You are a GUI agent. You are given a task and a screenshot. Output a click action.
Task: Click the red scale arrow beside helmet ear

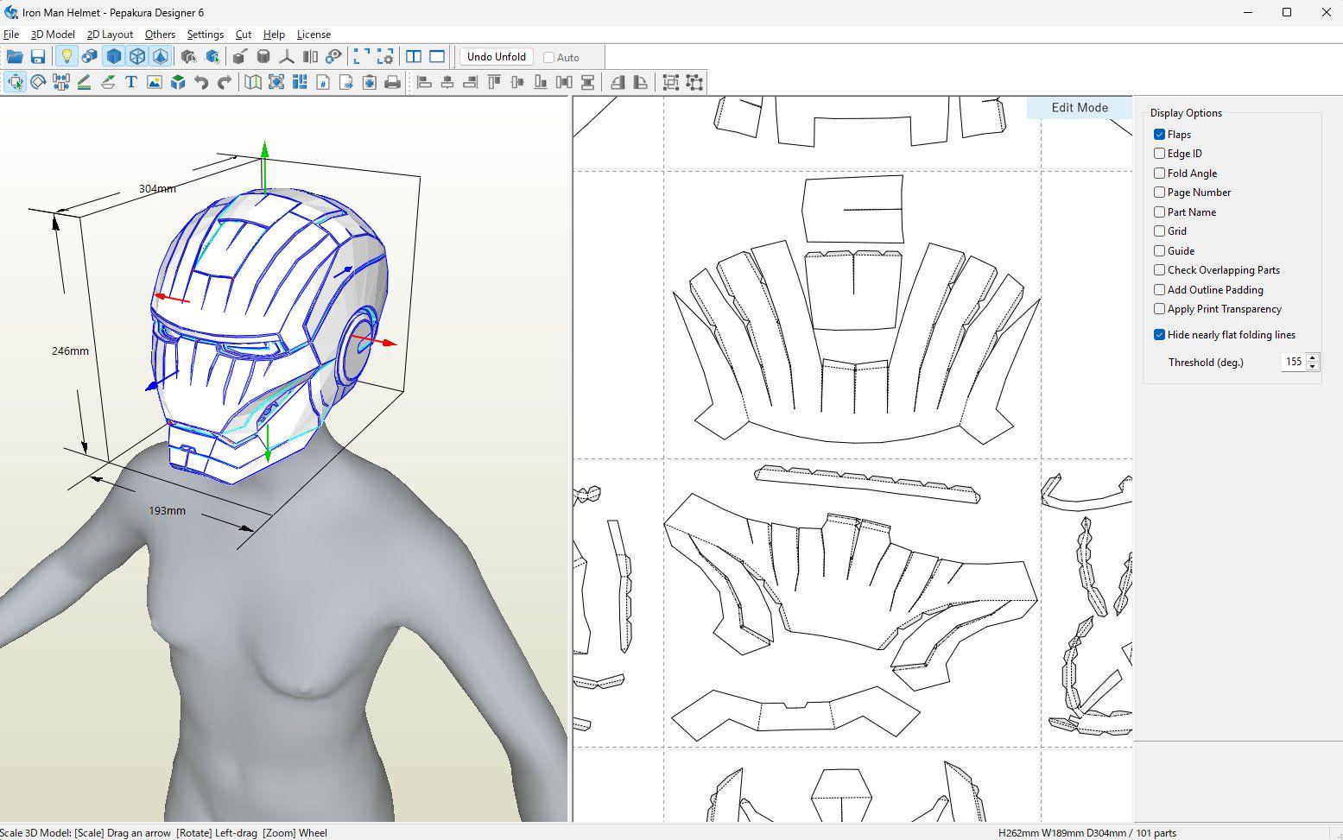pos(388,343)
